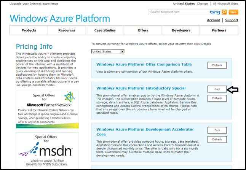This screenshot has width=246, height=170.
Task: Open the Products menu
Action: [x=29, y=30]
